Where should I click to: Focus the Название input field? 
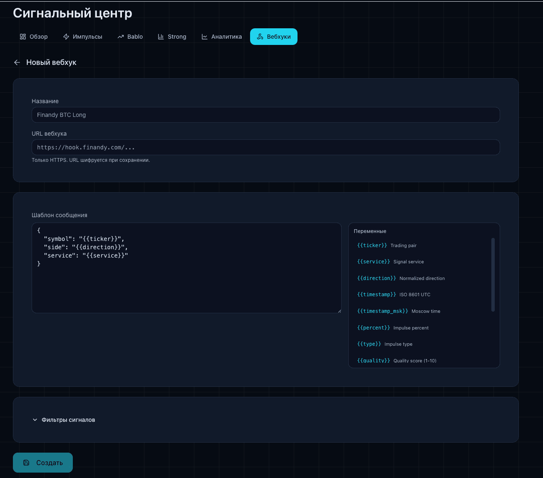pos(265,115)
